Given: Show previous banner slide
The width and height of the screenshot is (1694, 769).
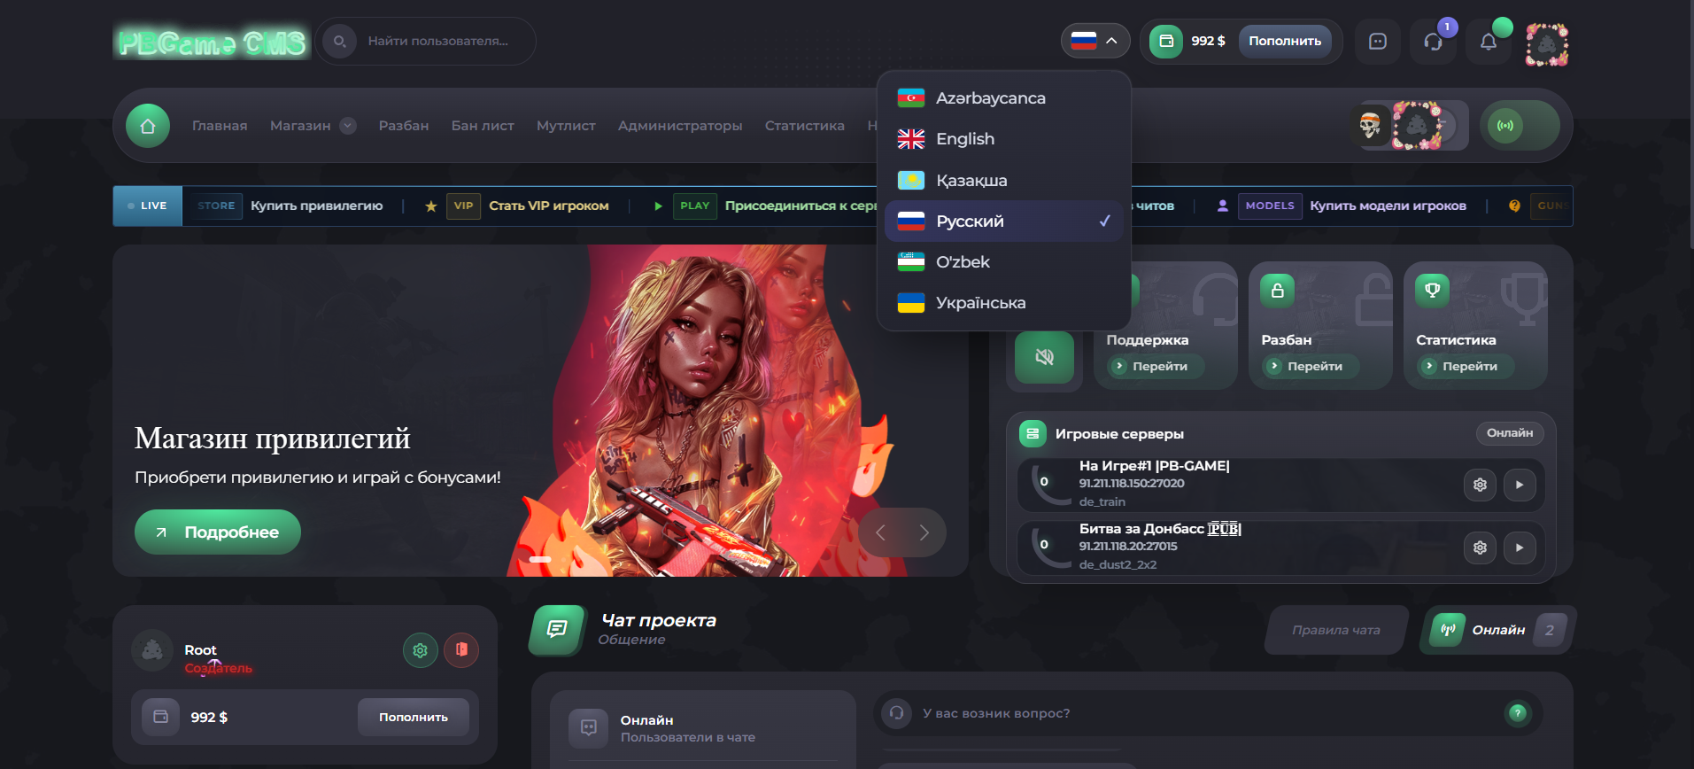Looking at the screenshot, I should coord(880,532).
